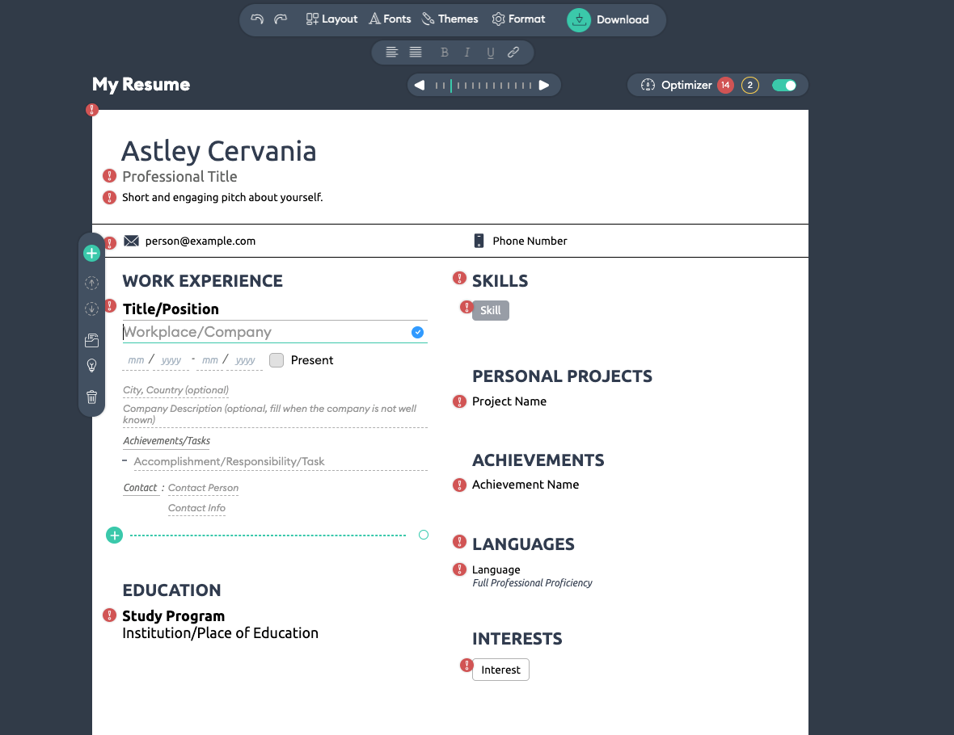This screenshot has height=735, width=954.
Task: Open the Themes menu
Action: tap(450, 19)
